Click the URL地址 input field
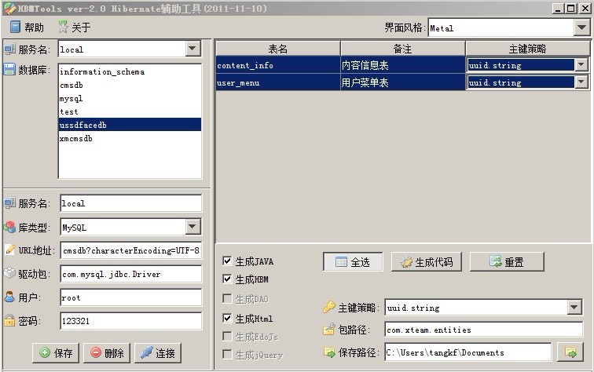 pos(131,250)
